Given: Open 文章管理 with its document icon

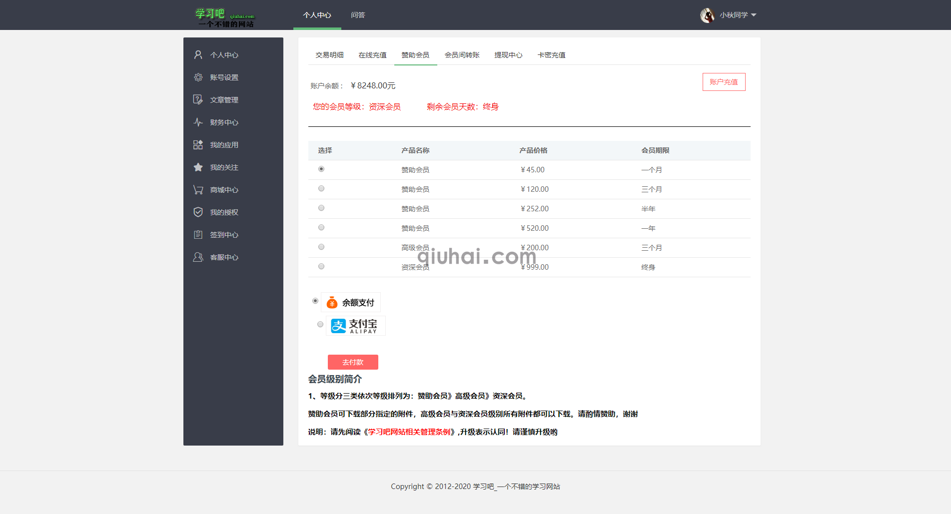Looking at the screenshot, I should [198, 99].
